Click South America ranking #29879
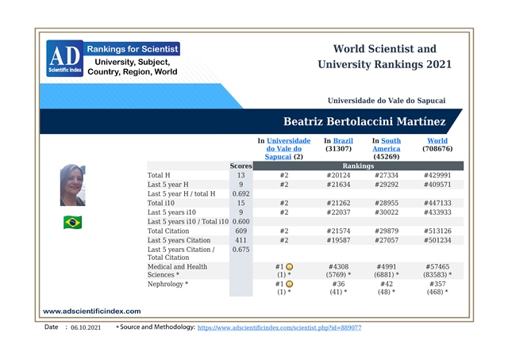Viewport: 508px width, 359px height. [387, 231]
